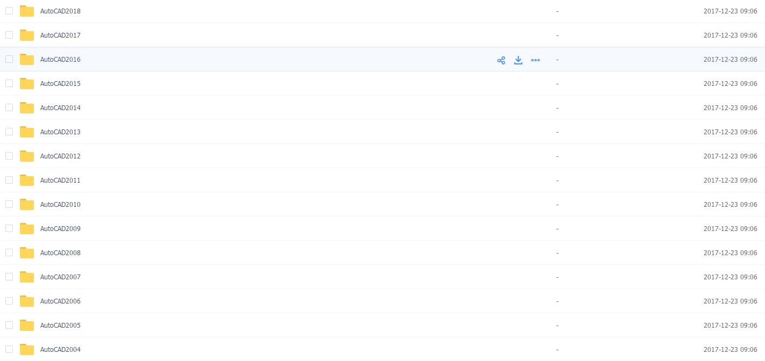This screenshot has width=765, height=361.
Task: Open the AutoCAD2006 folder name link
Action: tap(60, 301)
